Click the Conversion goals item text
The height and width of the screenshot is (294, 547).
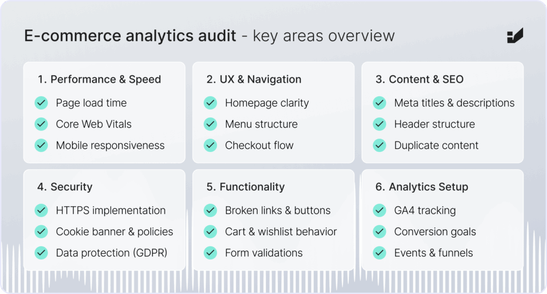pos(435,232)
